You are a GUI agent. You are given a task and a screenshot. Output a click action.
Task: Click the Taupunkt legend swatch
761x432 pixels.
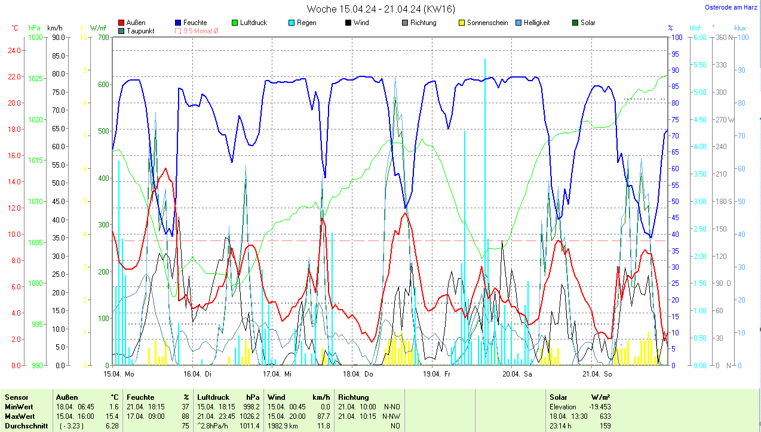(122, 31)
